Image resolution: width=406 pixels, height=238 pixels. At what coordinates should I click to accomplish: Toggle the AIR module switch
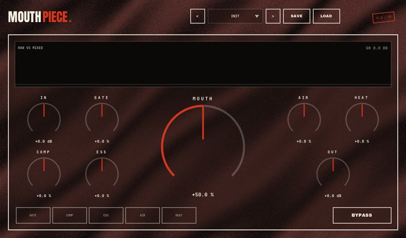point(143,215)
